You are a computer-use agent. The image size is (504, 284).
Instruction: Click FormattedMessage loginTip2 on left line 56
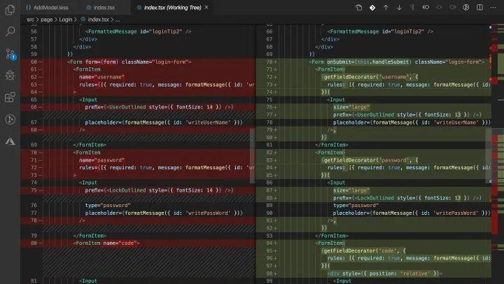pyautogui.click(x=138, y=31)
